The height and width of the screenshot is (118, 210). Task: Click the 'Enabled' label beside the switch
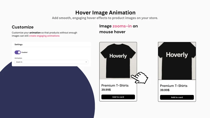[24, 52]
